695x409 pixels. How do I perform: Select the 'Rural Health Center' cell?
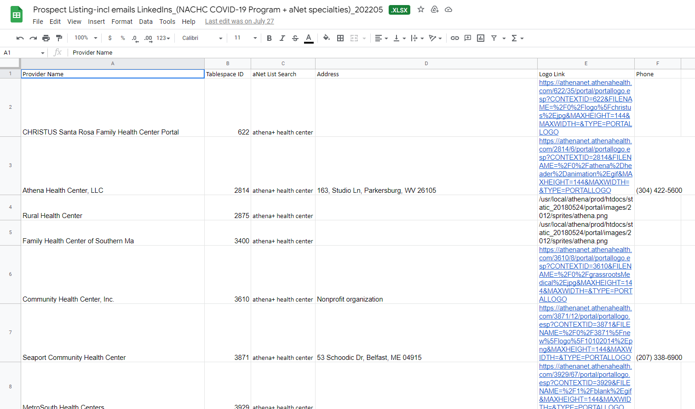[x=113, y=207]
